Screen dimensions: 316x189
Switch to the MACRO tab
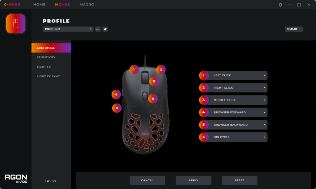click(x=87, y=5)
